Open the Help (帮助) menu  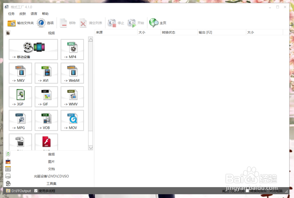(x=45, y=14)
